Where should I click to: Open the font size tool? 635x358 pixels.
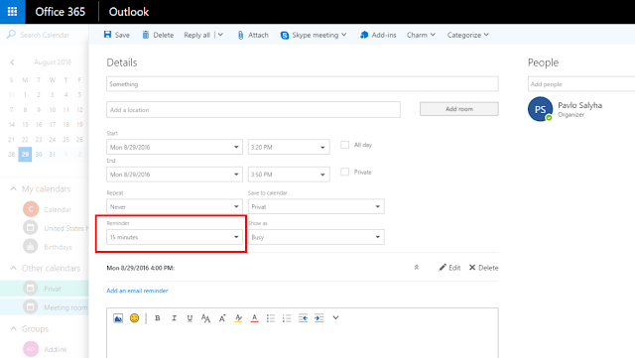pyautogui.click(x=205, y=318)
